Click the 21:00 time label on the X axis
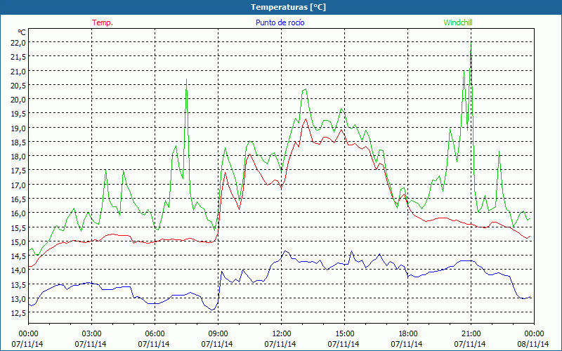Image resolution: width=562 pixels, height=351 pixels. [x=471, y=334]
